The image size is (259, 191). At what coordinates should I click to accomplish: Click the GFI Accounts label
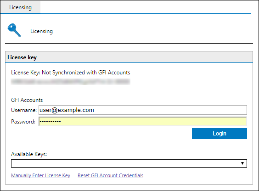(x=27, y=100)
